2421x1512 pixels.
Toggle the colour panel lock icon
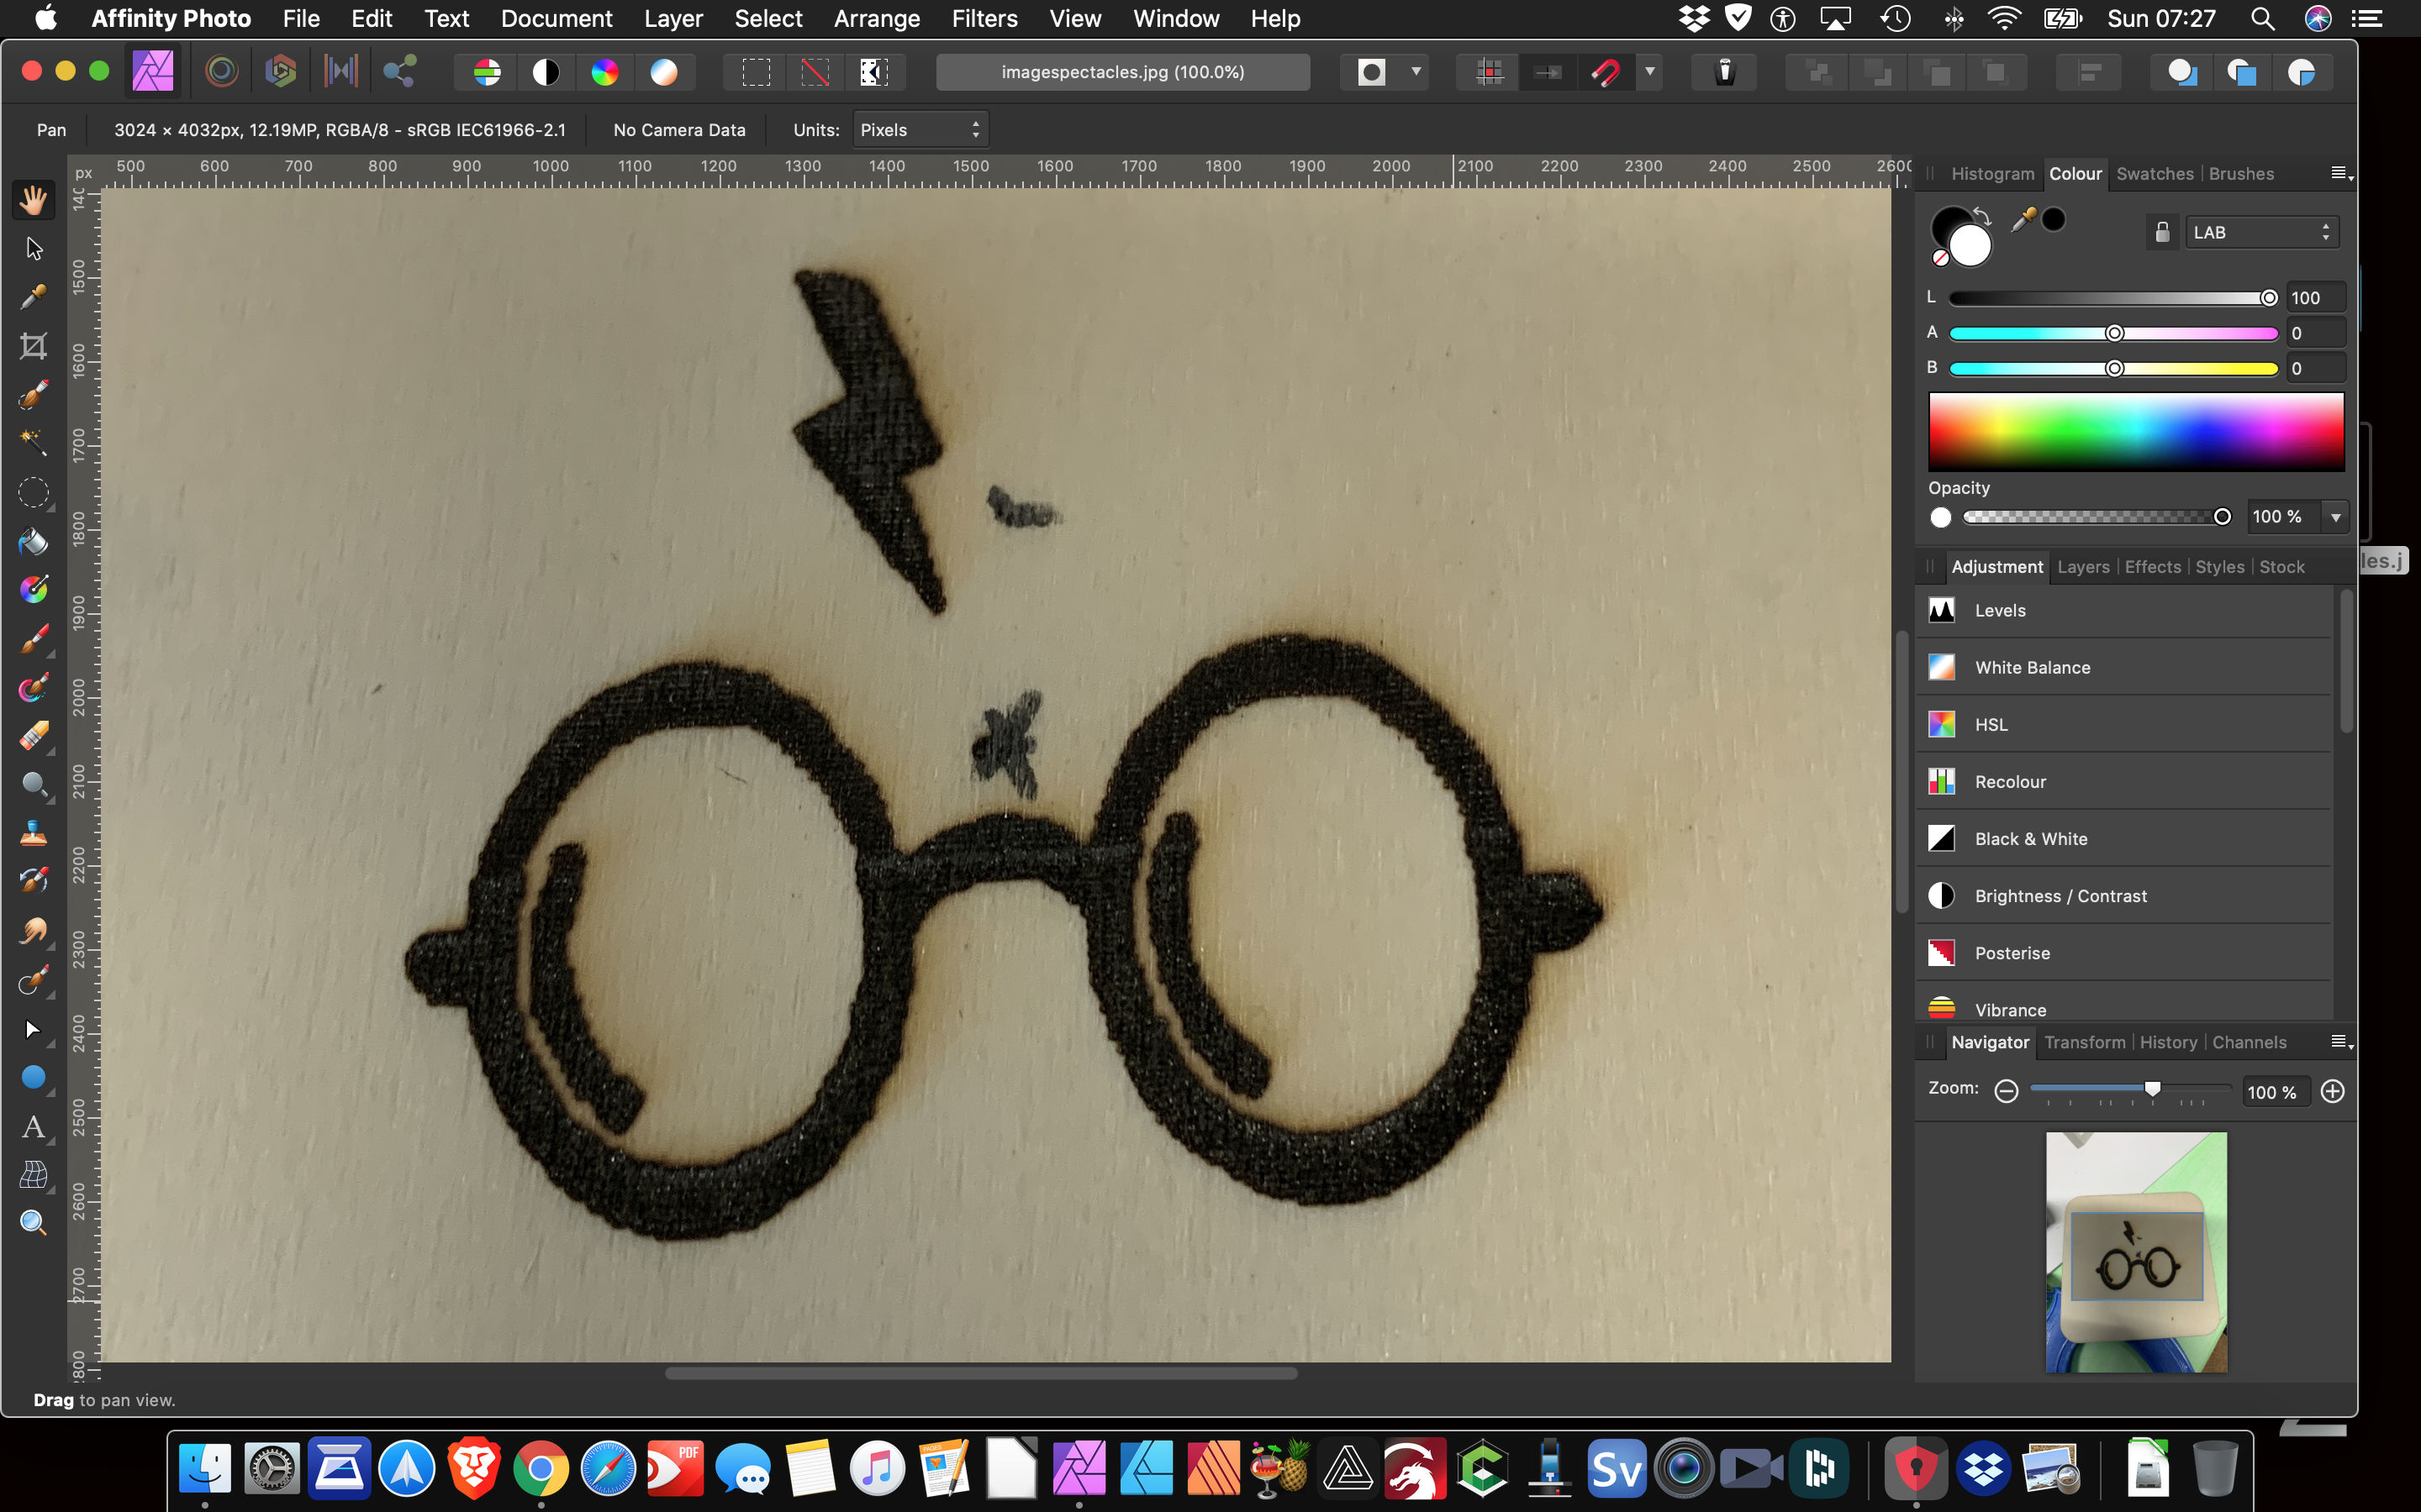(x=2162, y=233)
